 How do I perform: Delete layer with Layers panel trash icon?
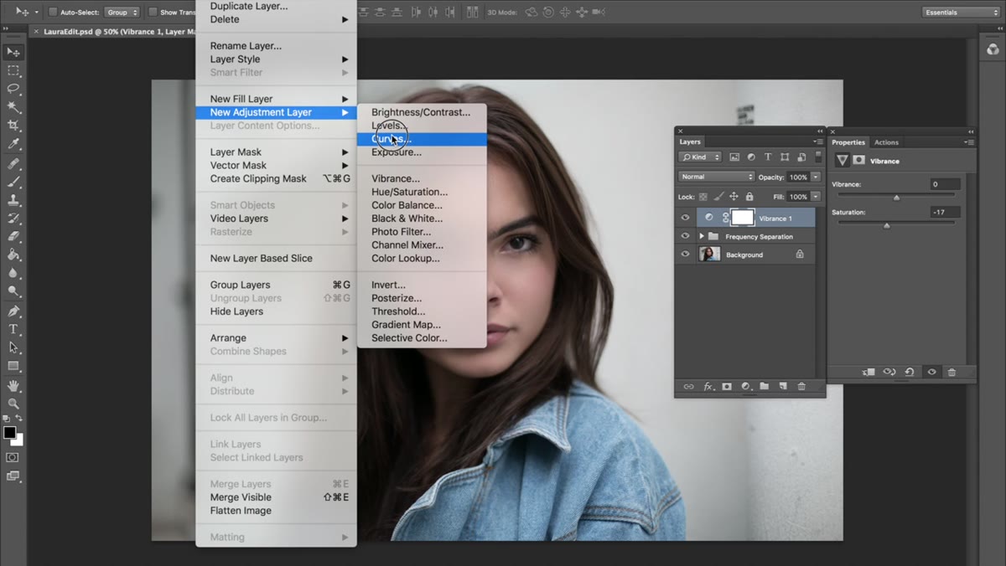pos(801,386)
